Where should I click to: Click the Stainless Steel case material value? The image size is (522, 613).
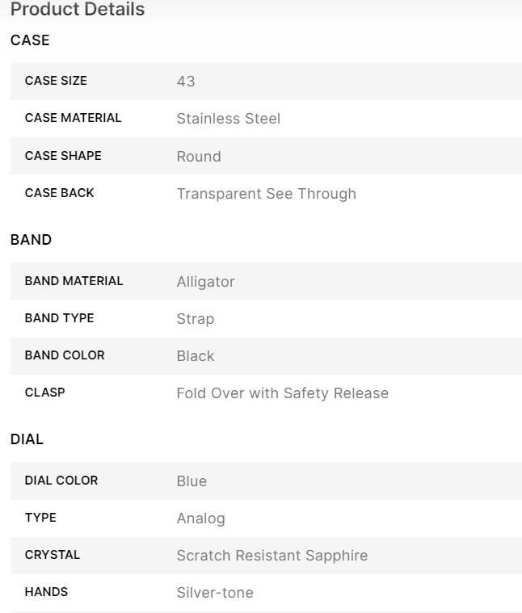[229, 119]
